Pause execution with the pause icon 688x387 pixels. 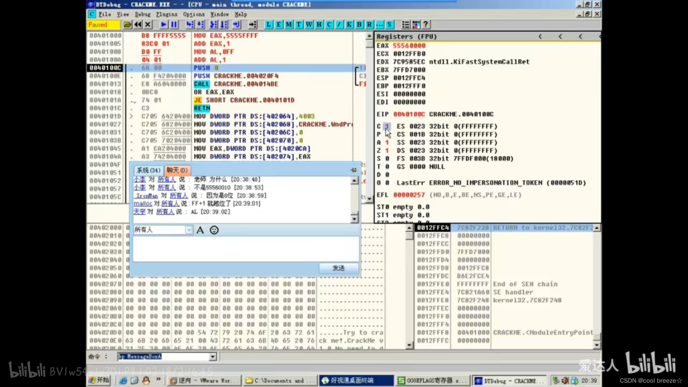(174, 25)
